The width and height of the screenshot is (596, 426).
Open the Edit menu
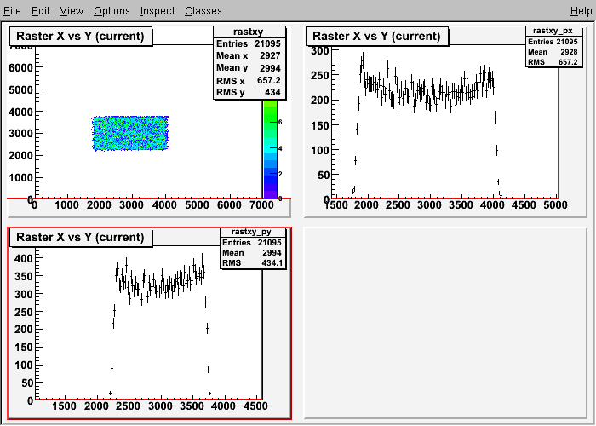coord(40,10)
